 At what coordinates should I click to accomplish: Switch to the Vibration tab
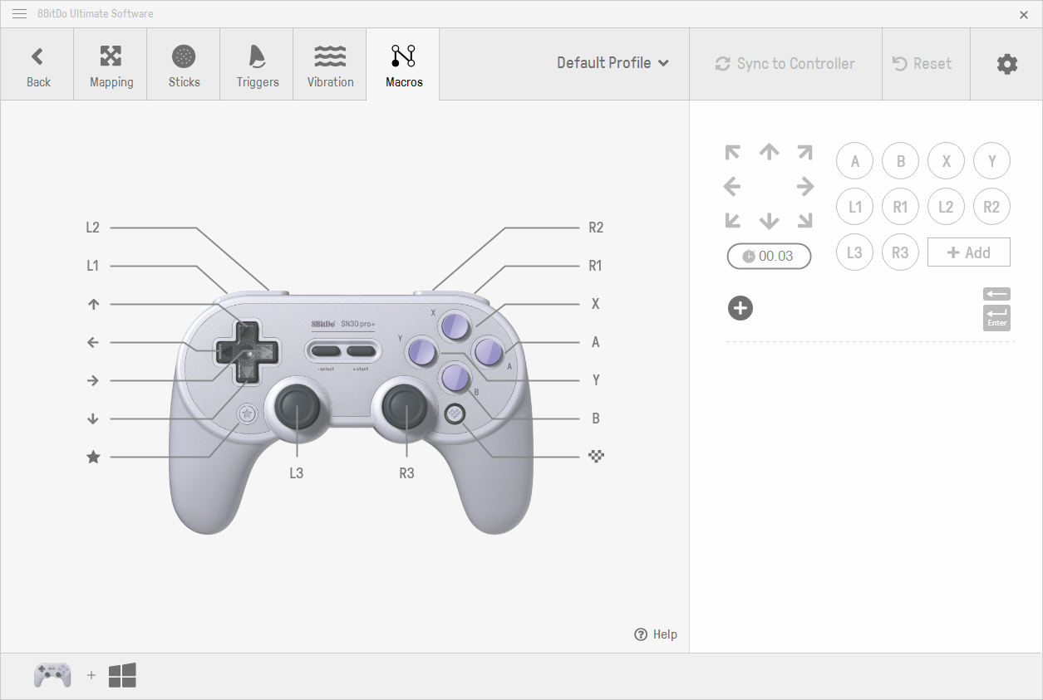tap(331, 65)
